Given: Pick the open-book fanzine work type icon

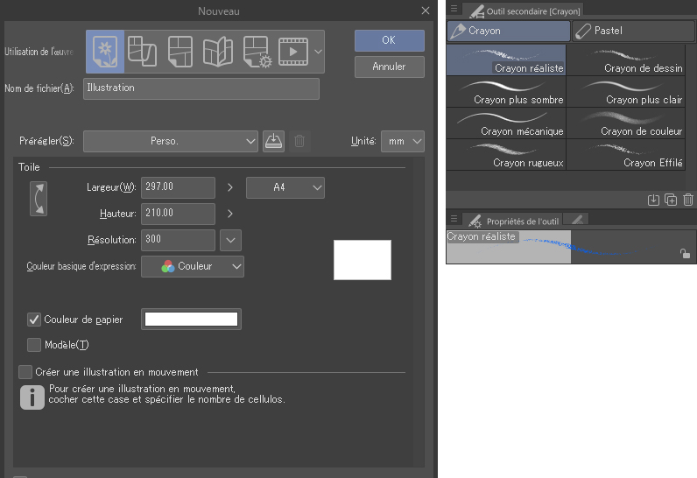Looking at the screenshot, I should [x=217, y=51].
